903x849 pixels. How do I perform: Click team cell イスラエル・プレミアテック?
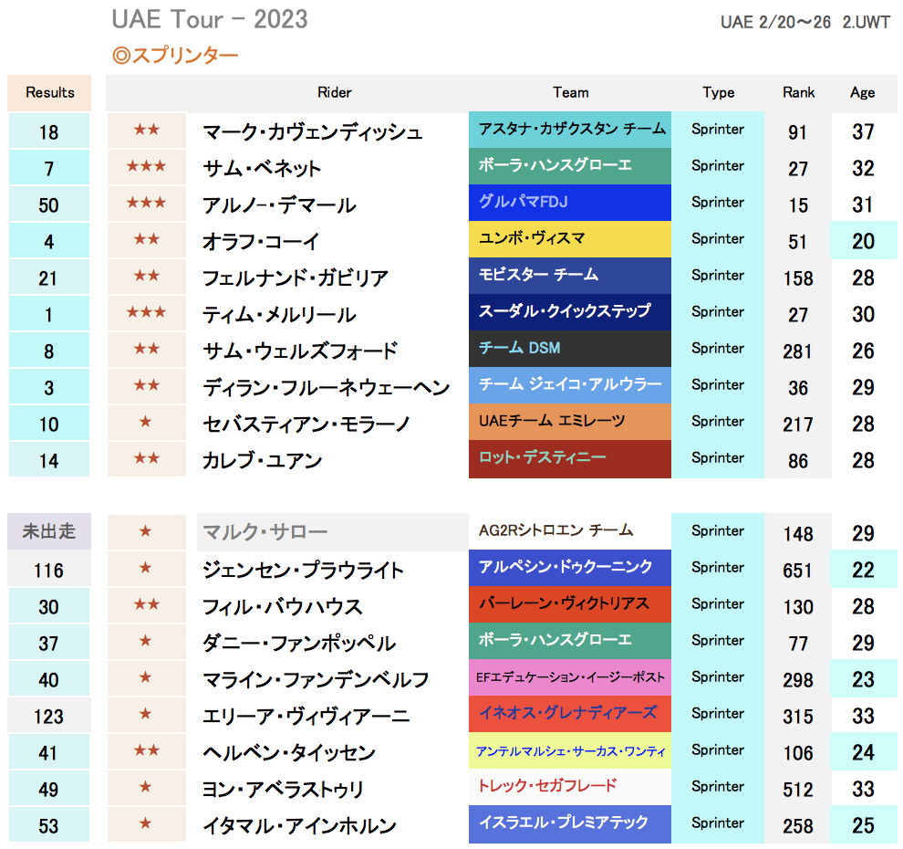click(x=570, y=824)
